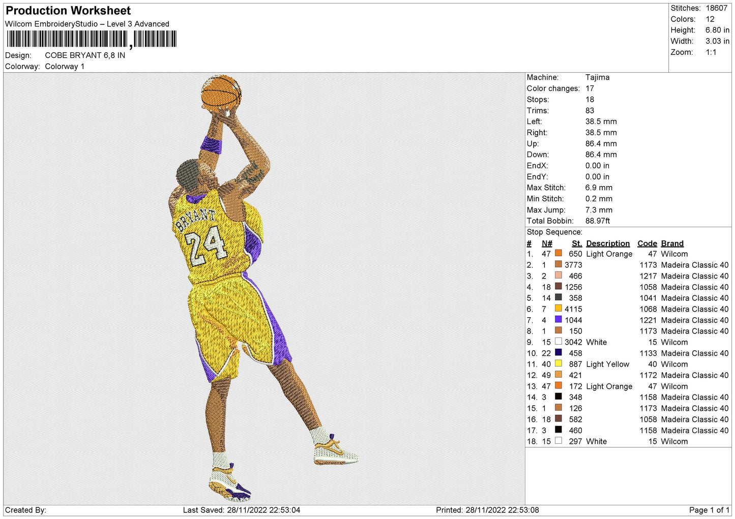Select the White swatch in stop 9
Screen dimensions: 735x519
point(558,342)
